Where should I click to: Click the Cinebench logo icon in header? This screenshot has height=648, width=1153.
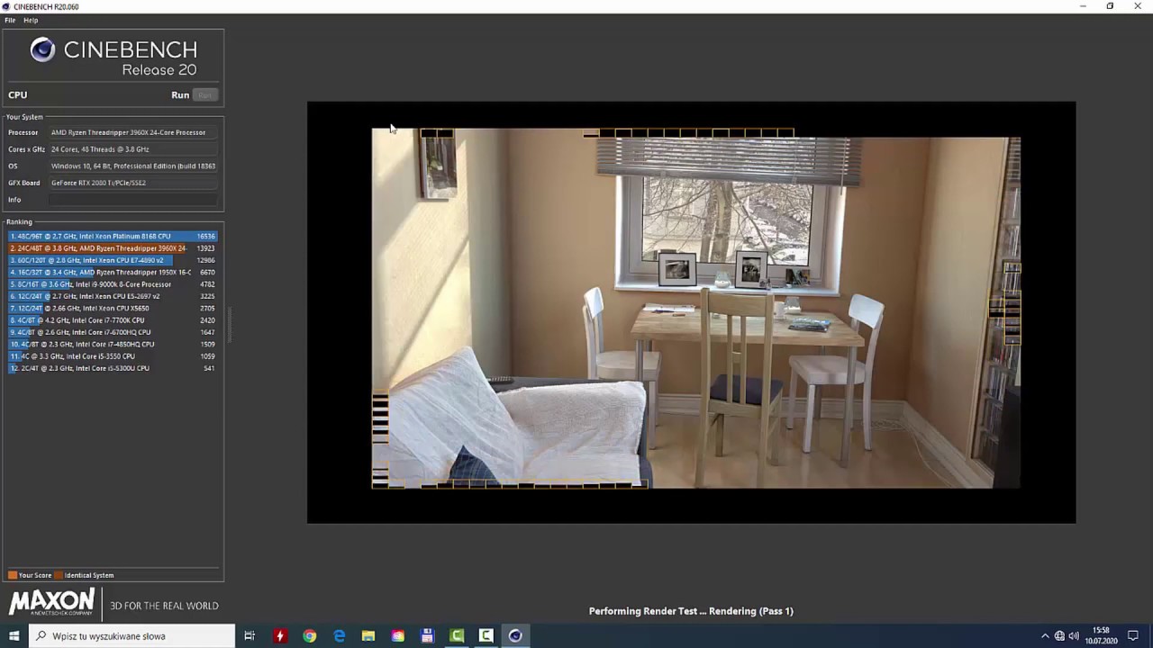42,50
